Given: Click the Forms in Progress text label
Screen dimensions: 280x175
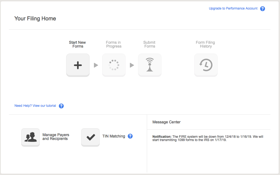Looking at the screenshot, I should 114,44.
